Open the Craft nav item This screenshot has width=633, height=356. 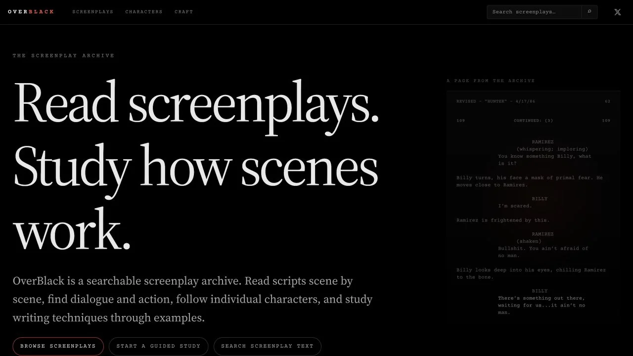point(184,12)
